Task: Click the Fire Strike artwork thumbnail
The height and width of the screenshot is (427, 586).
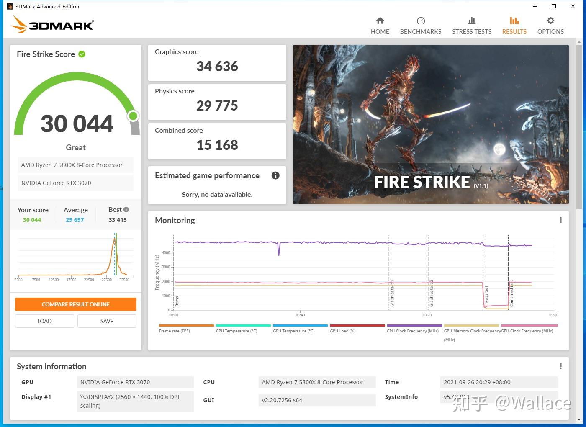Action: coord(431,124)
